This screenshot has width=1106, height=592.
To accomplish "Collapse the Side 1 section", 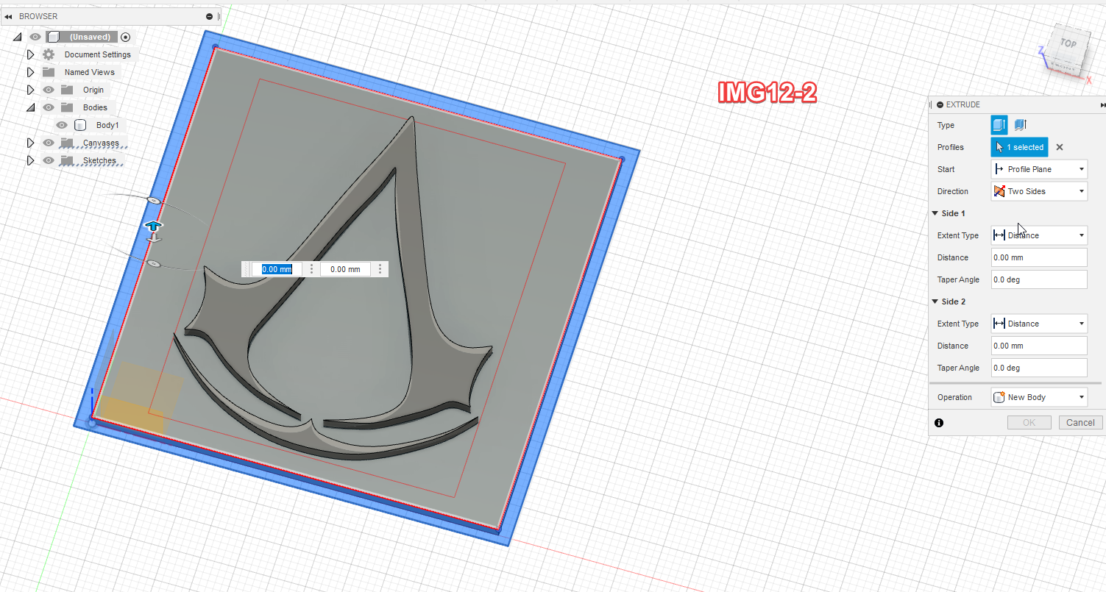I will coord(935,213).
